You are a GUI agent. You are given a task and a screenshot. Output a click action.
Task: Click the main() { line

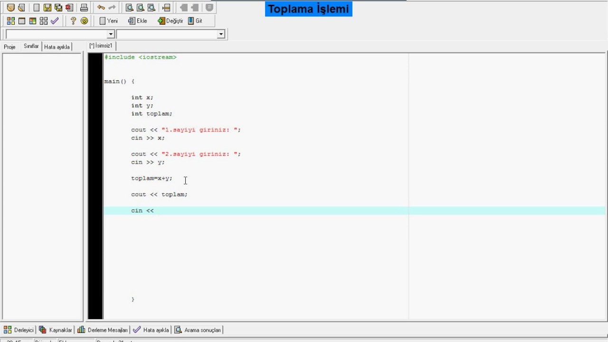point(120,81)
